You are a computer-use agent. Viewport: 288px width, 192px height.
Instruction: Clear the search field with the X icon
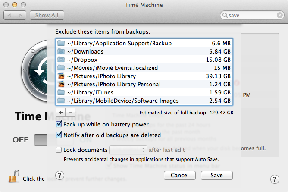280,15
